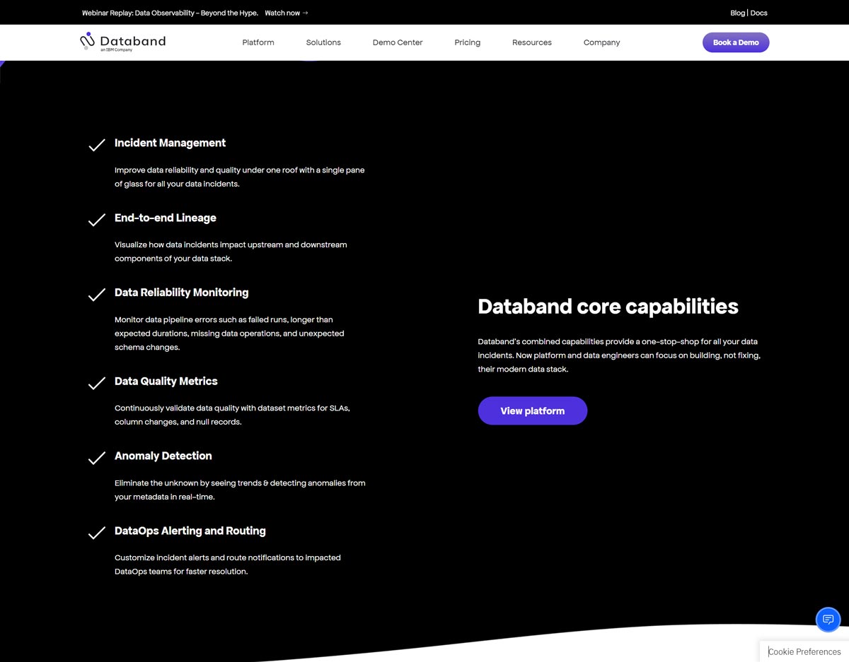Click the 'Visualize how data incidents impact' description
The image size is (849, 662).
(x=231, y=252)
